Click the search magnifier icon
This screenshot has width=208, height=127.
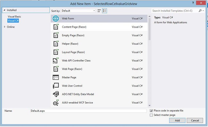[200, 11]
